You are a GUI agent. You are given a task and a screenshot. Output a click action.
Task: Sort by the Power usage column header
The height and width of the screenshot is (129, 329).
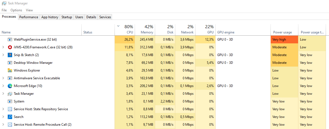coord(282,32)
